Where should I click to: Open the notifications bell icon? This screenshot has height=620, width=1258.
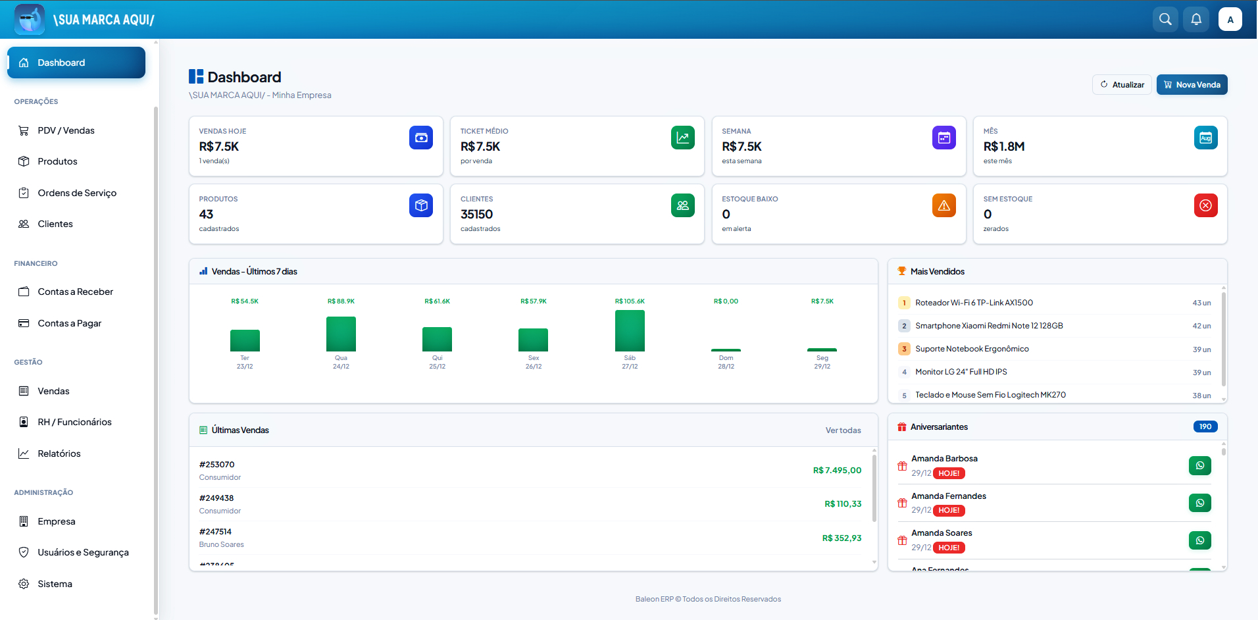(x=1196, y=19)
